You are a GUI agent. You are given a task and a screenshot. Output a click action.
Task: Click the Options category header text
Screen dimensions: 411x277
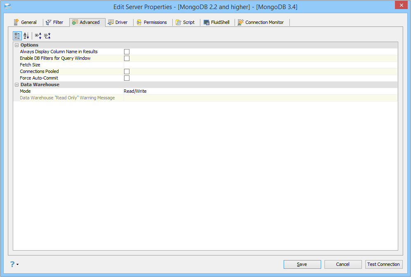(x=29, y=45)
